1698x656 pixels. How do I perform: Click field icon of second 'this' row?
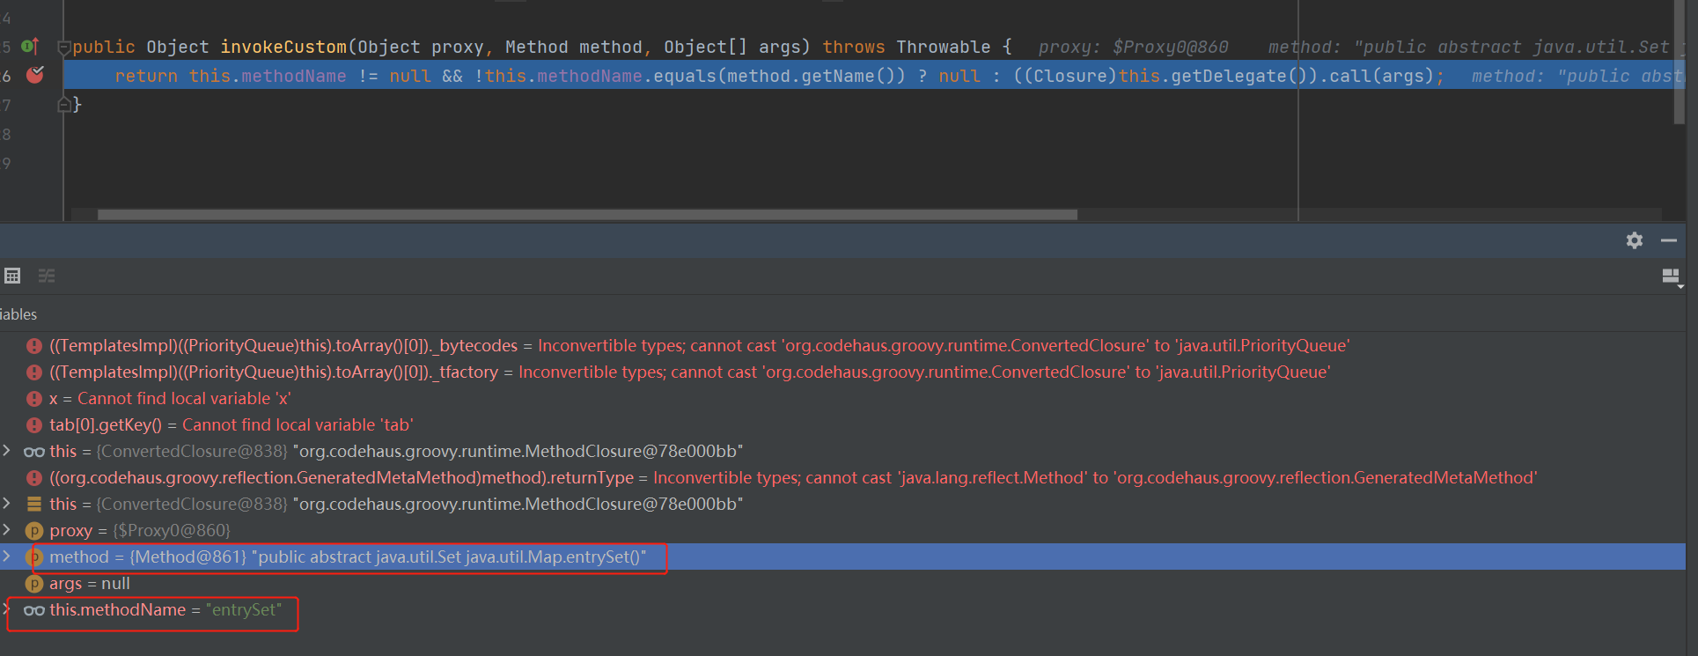coord(34,505)
